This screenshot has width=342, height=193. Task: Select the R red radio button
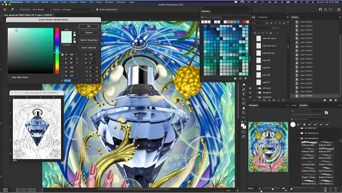[x=62, y=68]
